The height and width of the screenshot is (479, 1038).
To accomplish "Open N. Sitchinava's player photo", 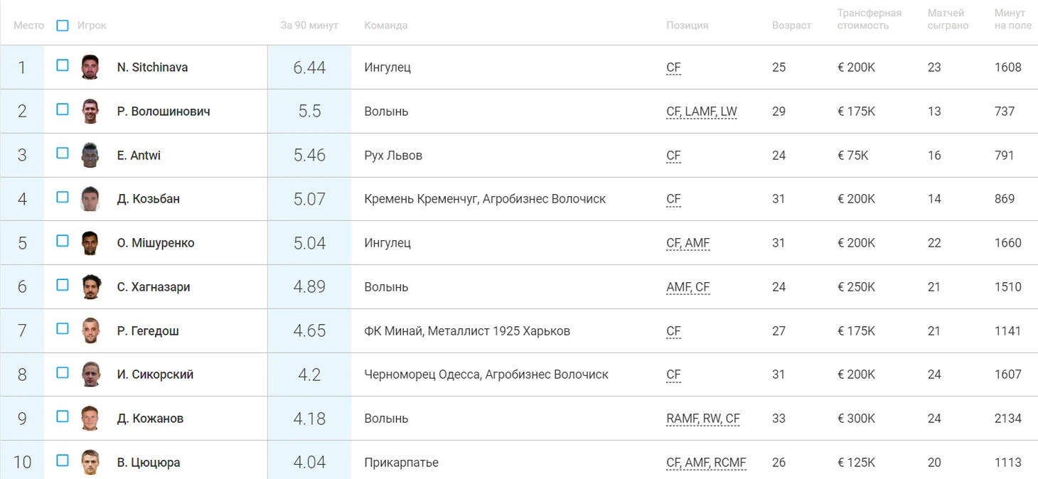I will click(x=90, y=68).
